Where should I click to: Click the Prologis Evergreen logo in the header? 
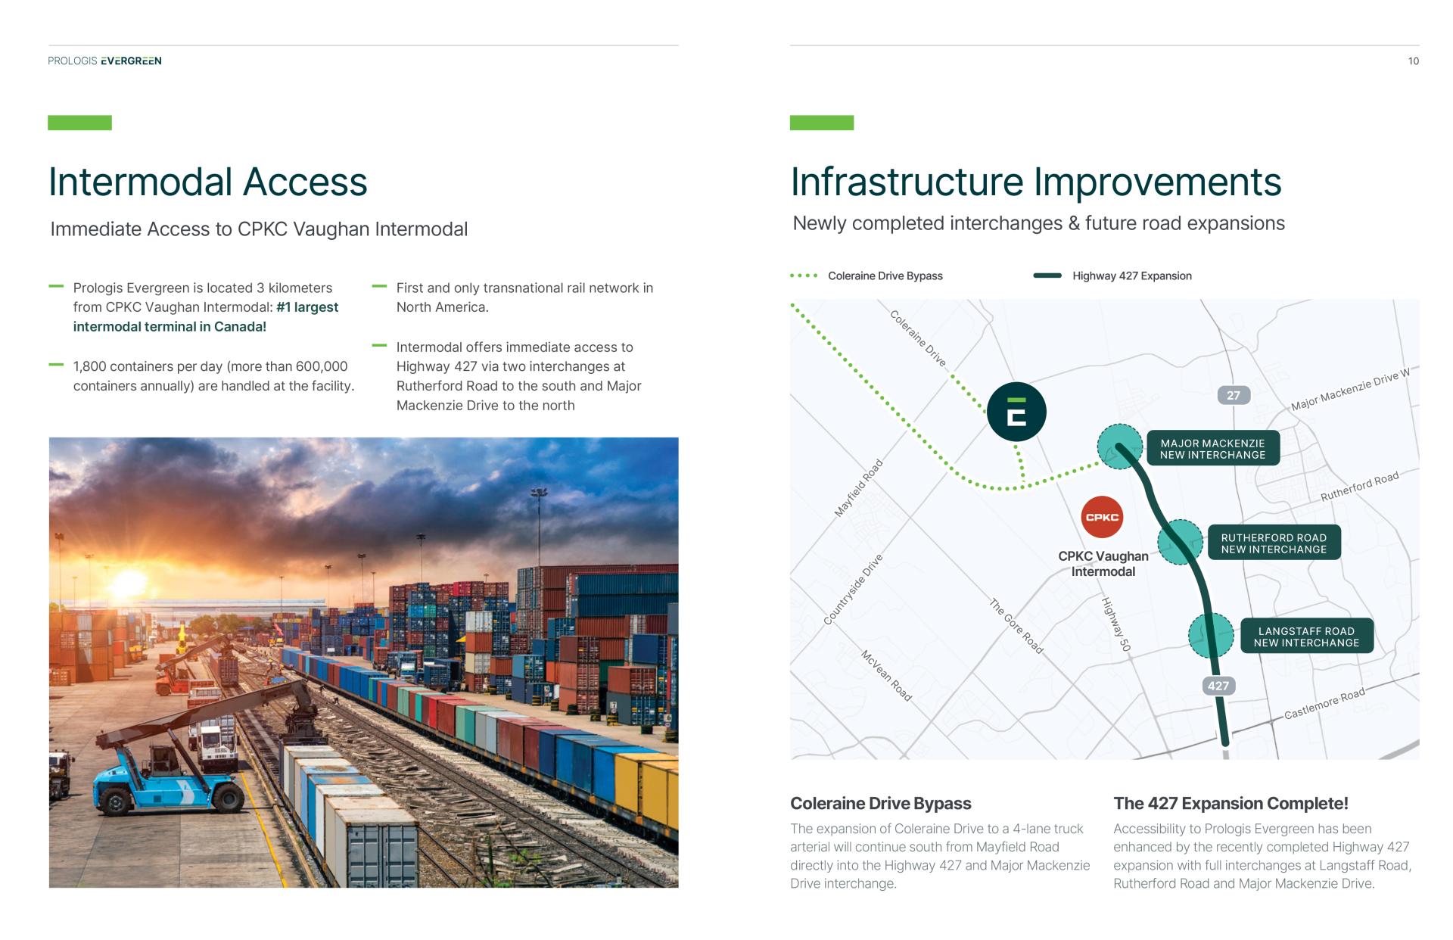[104, 61]
